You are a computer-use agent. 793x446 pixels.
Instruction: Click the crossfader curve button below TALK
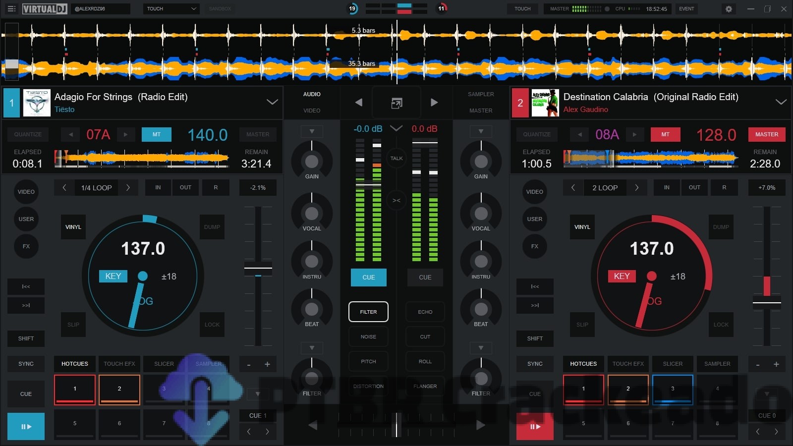(x=396, y=201)
